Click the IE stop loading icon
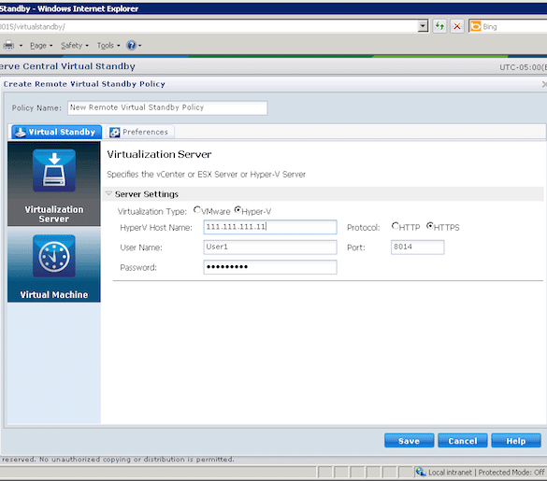547x481 pixels. [x=456, y=26]
